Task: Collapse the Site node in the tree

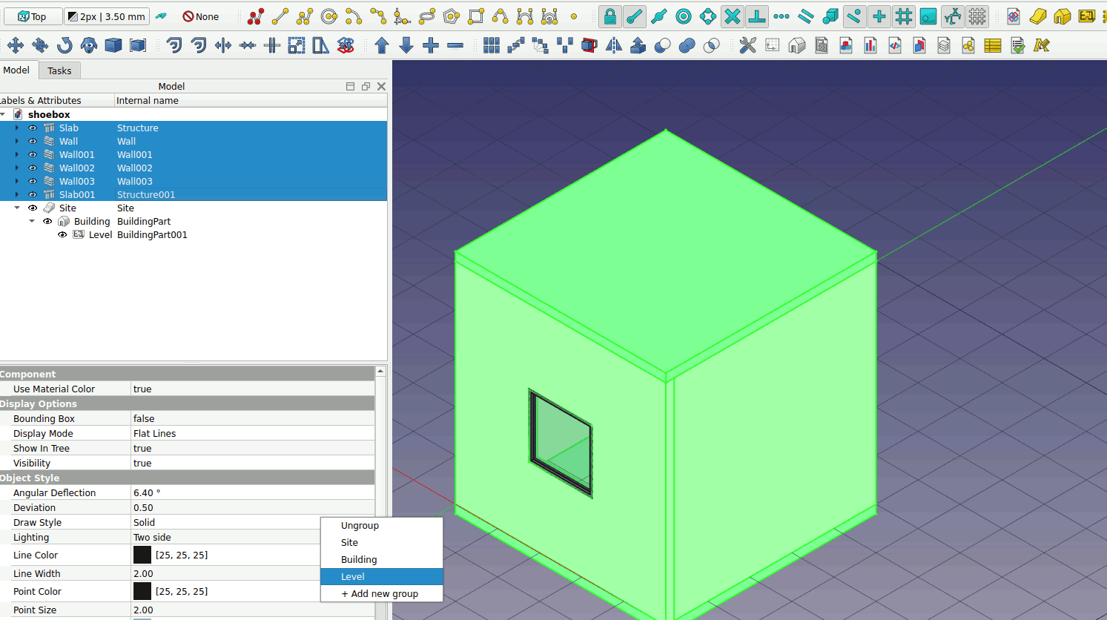Action: coord(17,208)
